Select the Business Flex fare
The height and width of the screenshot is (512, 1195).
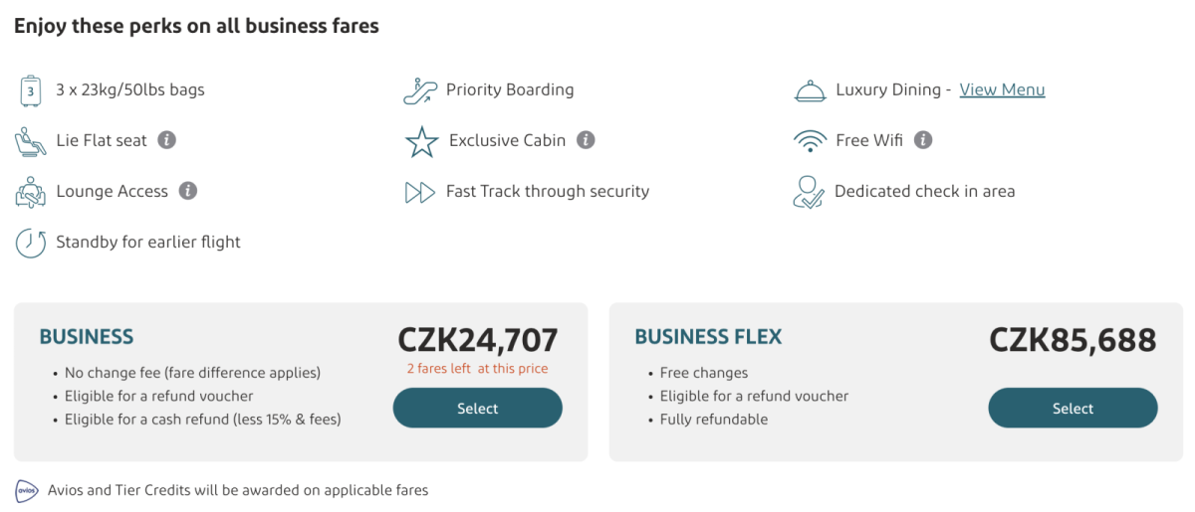1073,409
